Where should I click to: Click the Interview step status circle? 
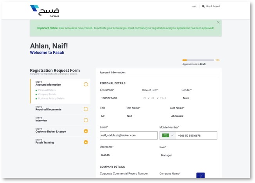tap(86, 120)
